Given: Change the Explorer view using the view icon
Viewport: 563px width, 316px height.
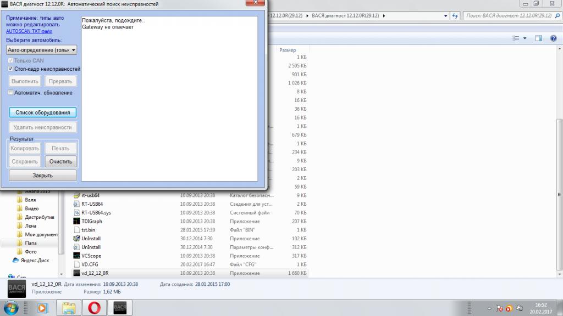Looking at the screenshot, I should [x=516, y=38].
